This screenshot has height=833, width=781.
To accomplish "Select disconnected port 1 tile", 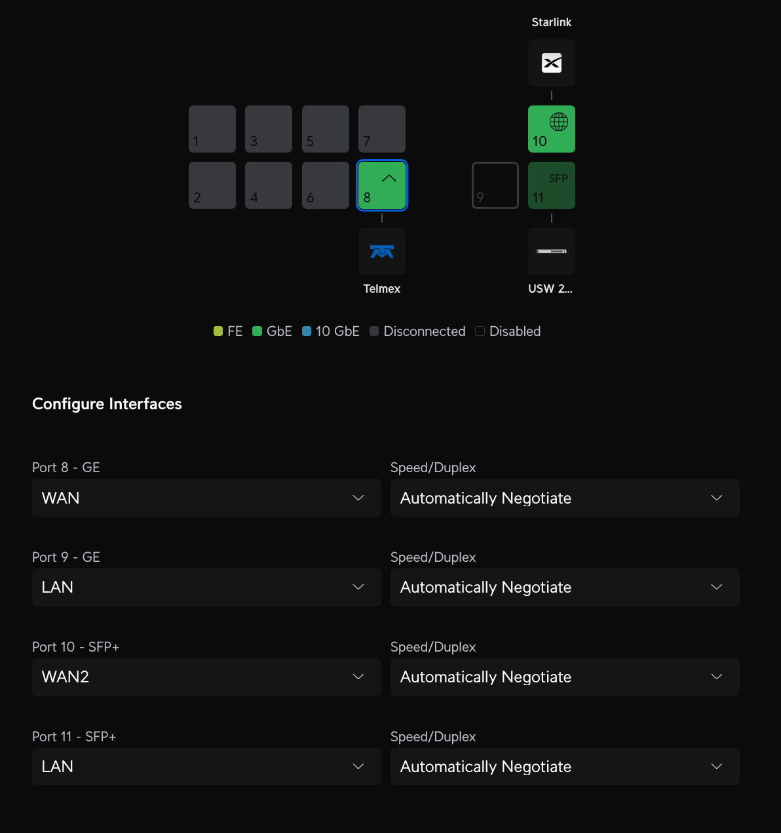I will 212,129.
